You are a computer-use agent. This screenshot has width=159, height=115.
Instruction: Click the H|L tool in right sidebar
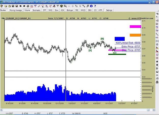(157, 38)
